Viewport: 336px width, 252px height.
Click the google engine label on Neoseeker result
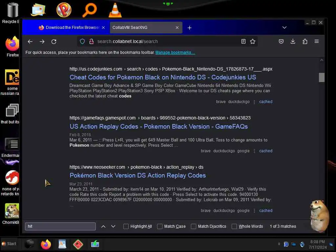(x=243, y=211)
